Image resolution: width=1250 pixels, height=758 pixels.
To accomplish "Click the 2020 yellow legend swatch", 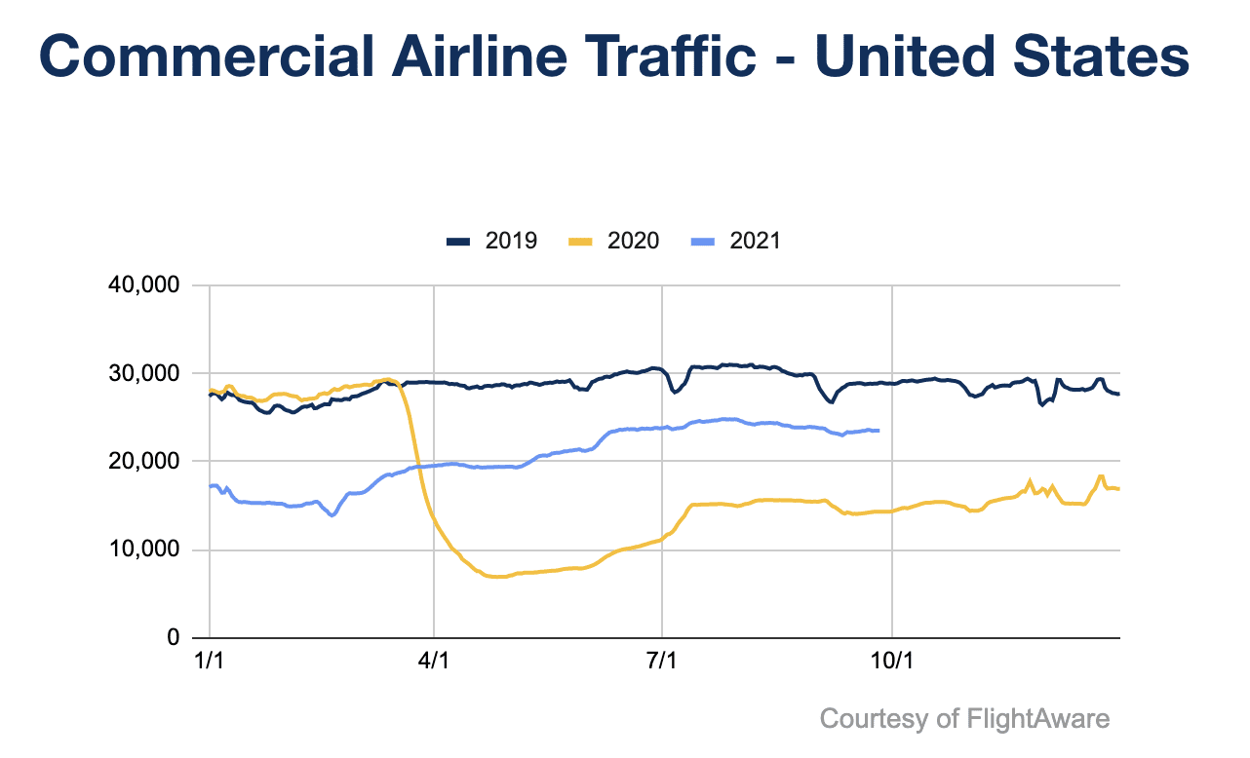I will 582,241.
